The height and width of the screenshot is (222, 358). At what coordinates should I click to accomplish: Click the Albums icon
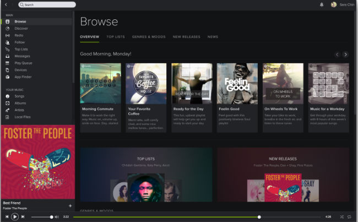coord(8,103)
